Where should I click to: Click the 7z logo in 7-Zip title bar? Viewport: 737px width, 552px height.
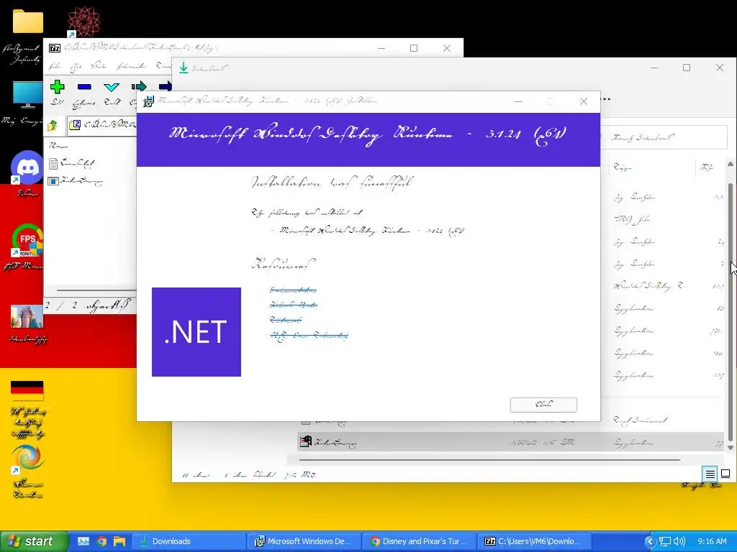tap(55, 48)
